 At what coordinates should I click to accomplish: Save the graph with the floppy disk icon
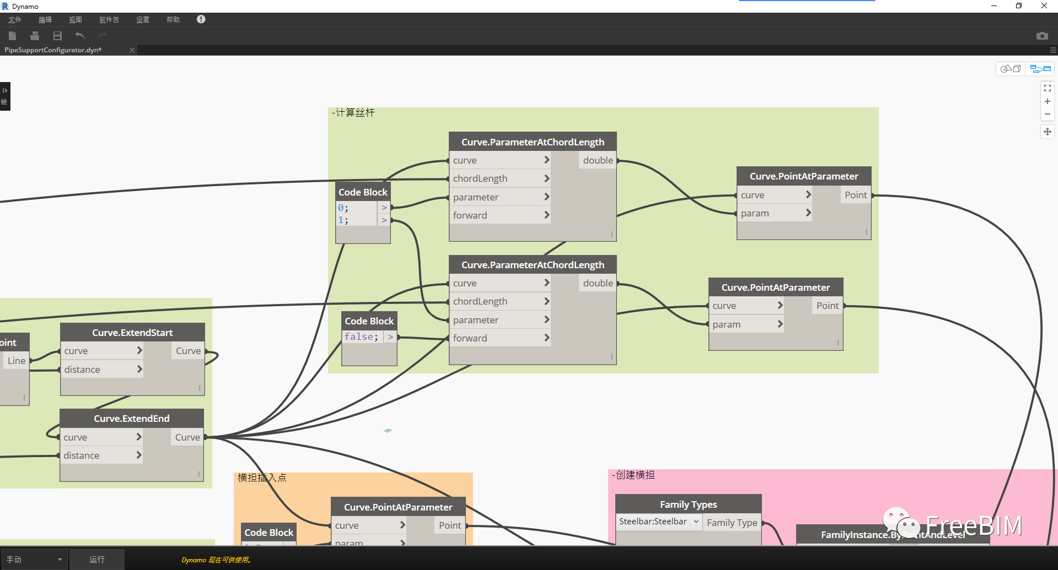[57, 36]
